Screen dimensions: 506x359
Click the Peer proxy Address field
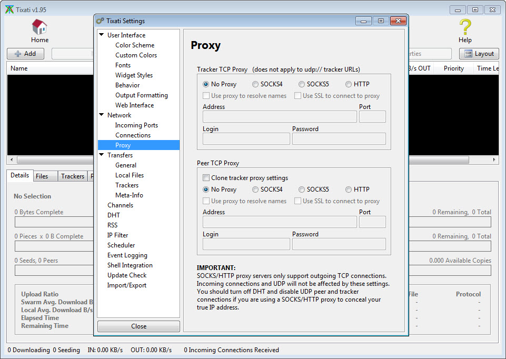[x=280, y=222]
